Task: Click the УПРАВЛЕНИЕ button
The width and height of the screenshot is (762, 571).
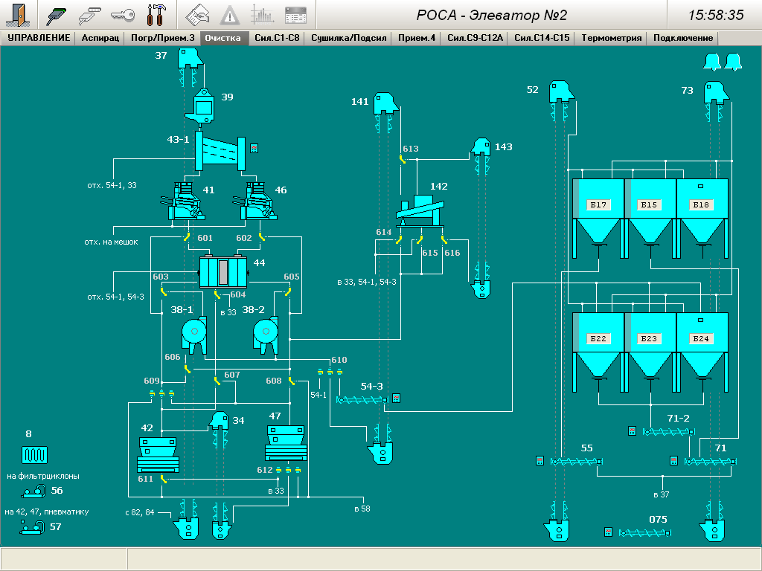Action: 39,38
